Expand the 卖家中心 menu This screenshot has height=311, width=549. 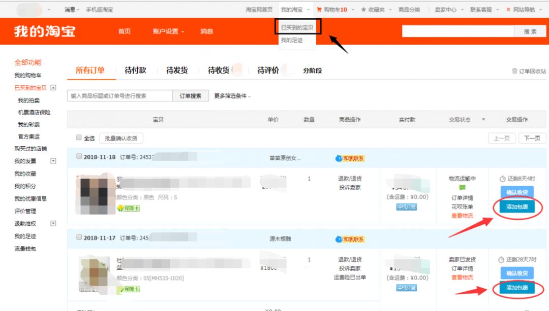tap(449, 10)
